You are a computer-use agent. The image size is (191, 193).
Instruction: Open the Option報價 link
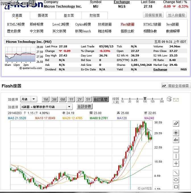[83, 24]
